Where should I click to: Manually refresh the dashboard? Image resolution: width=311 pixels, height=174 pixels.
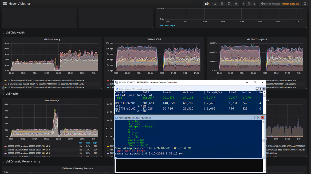click(x=305, y=3)
